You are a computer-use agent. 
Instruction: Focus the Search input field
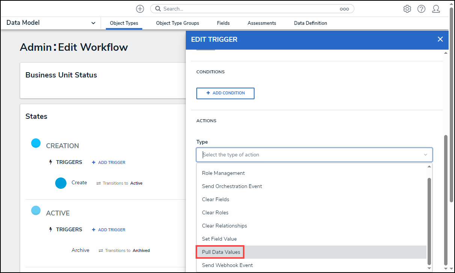[248, 9]
